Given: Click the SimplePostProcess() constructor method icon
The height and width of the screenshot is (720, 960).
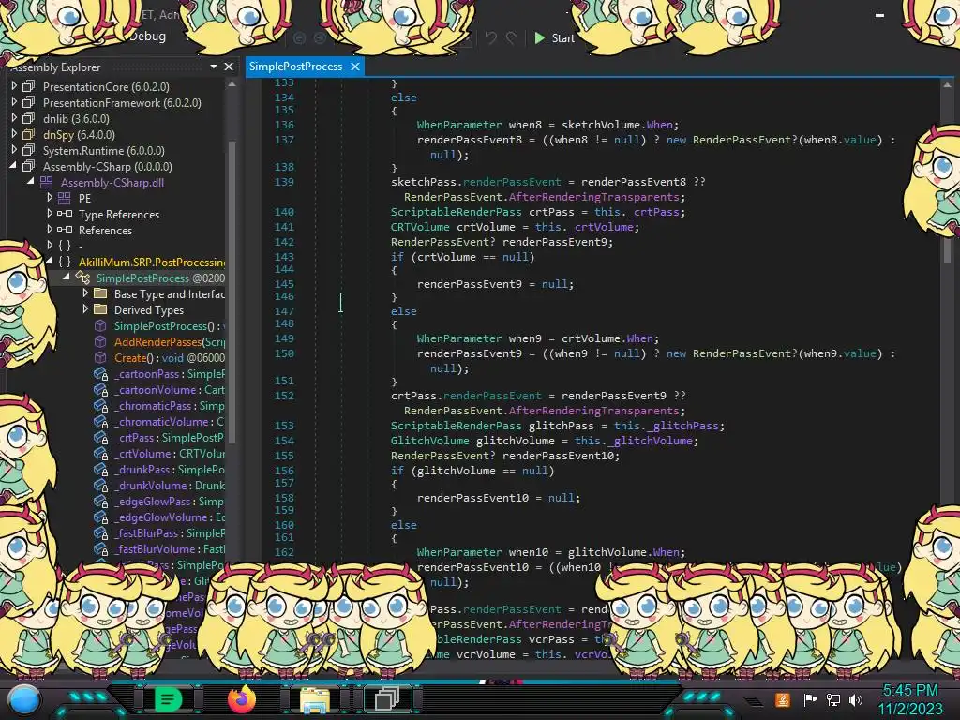Looking at the screenshot, I should [x=100, y=325].
